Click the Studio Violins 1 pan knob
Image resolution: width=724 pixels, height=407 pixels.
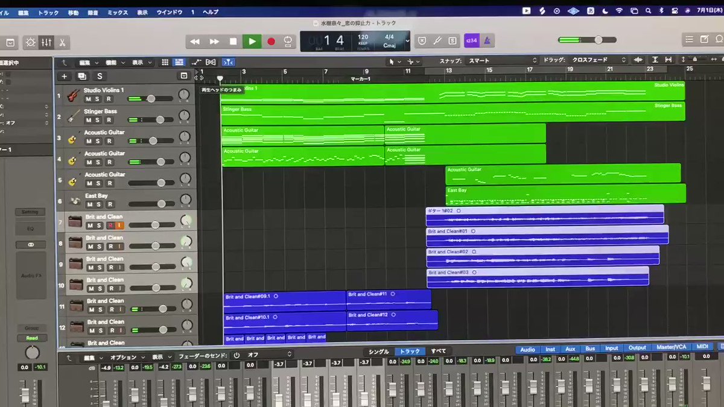pos(184,95)
